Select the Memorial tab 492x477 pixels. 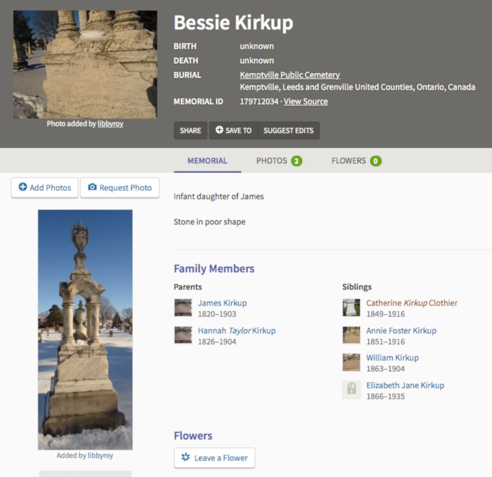click(207, 161)
